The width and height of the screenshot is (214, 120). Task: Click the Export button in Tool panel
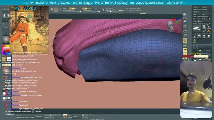coord(206,14)
